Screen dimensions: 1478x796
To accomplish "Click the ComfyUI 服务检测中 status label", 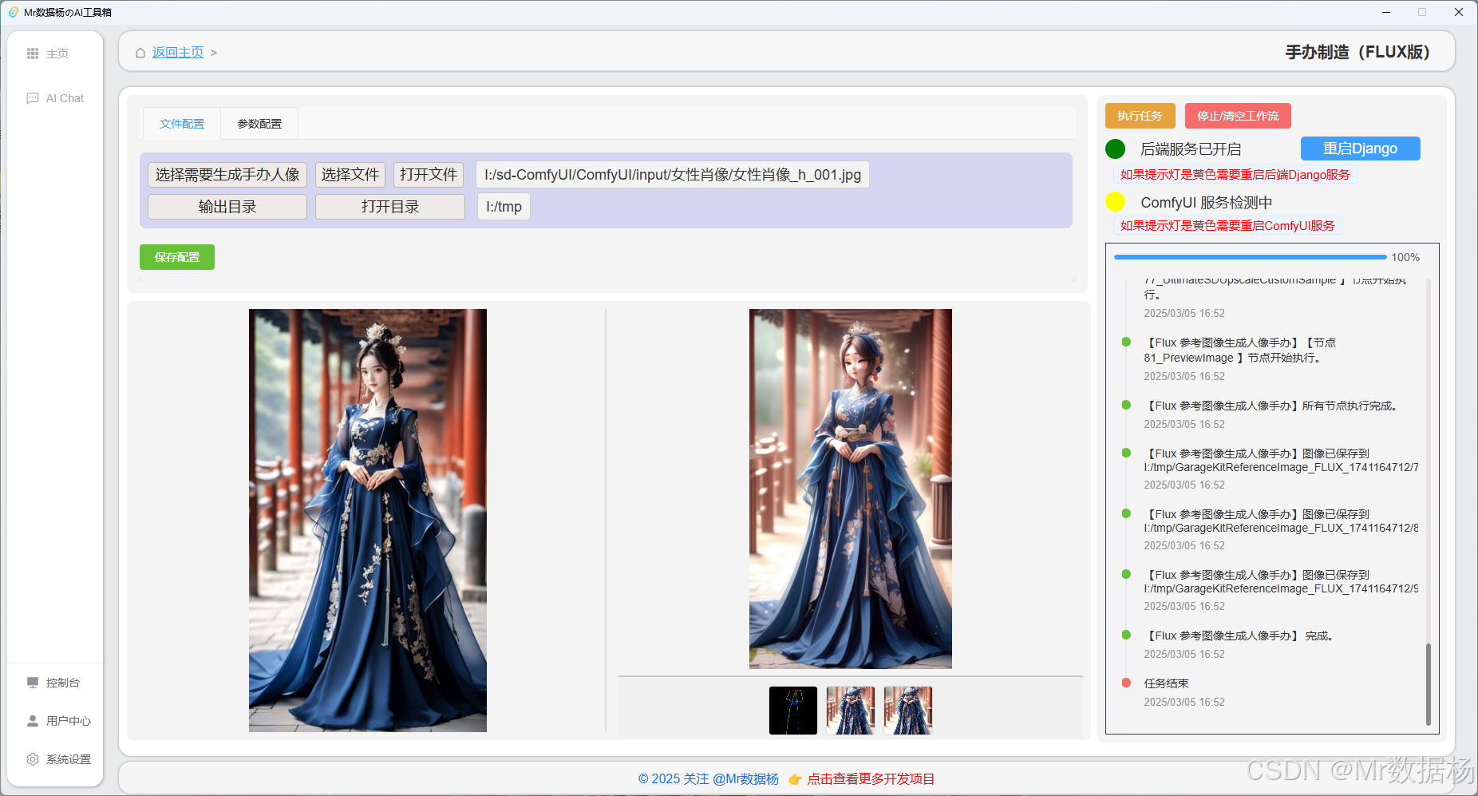I will (x=1206, y=202).
